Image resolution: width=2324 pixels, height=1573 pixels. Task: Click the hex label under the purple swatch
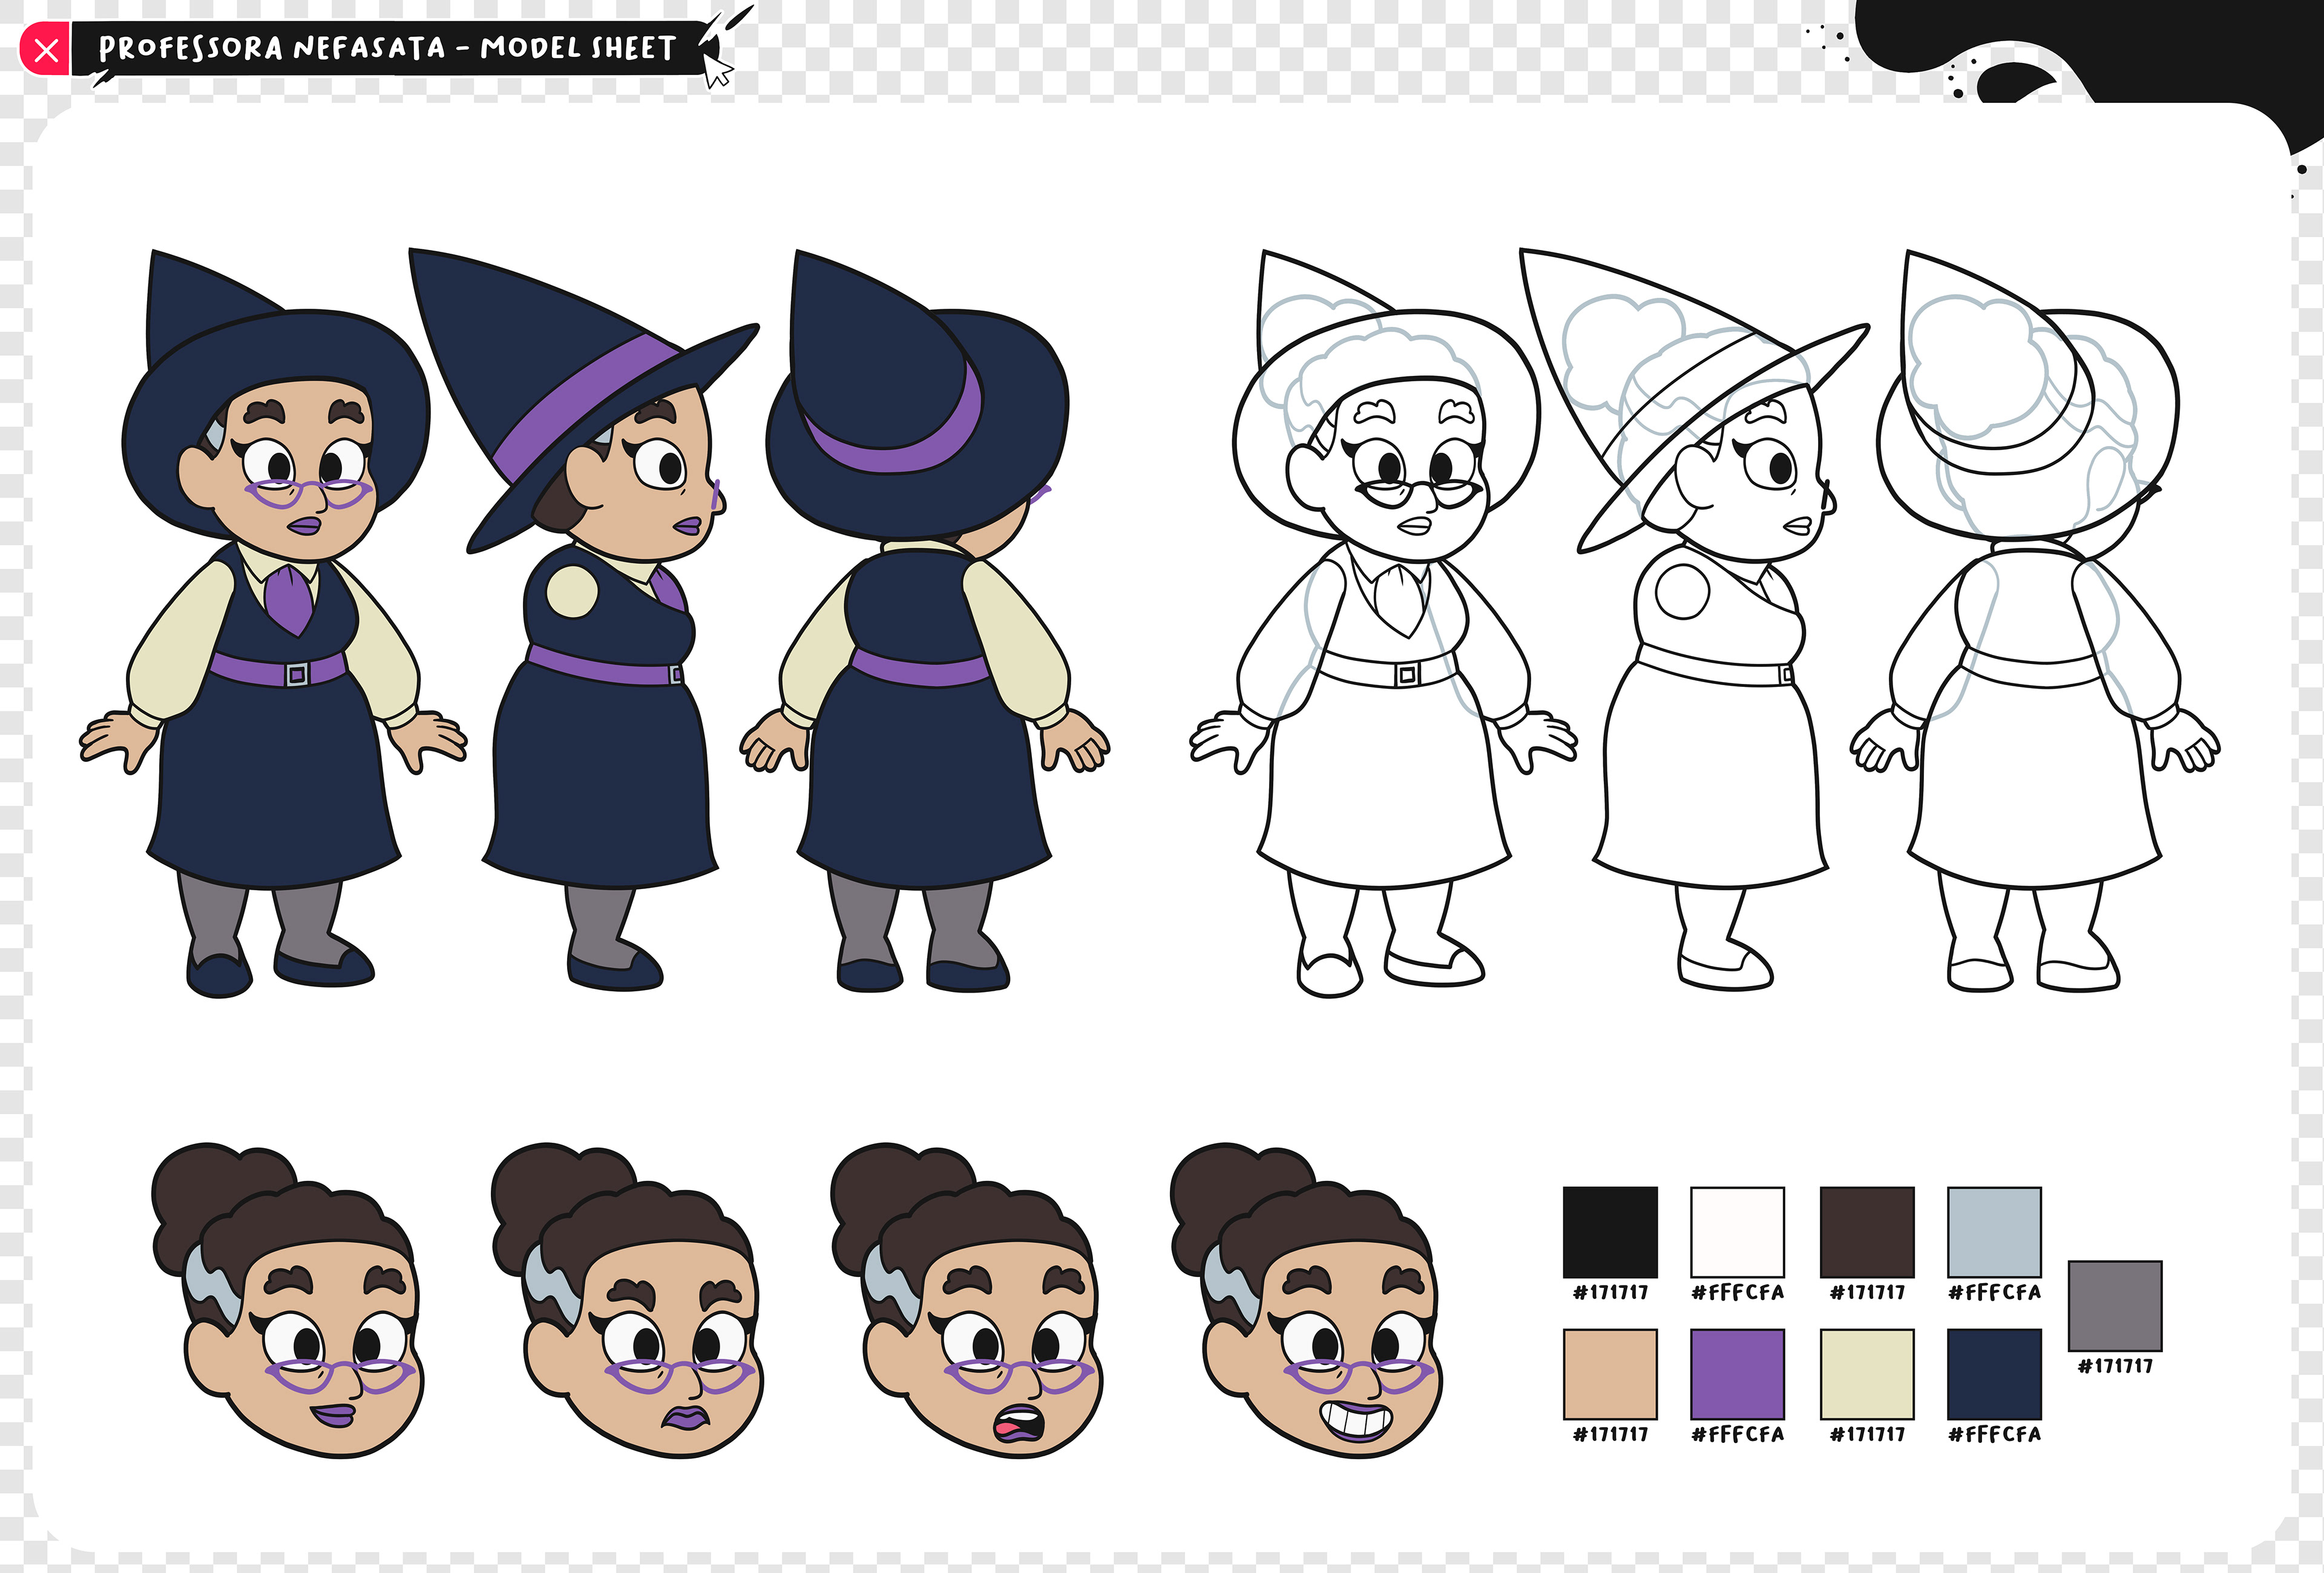tap(1737, 1435)
